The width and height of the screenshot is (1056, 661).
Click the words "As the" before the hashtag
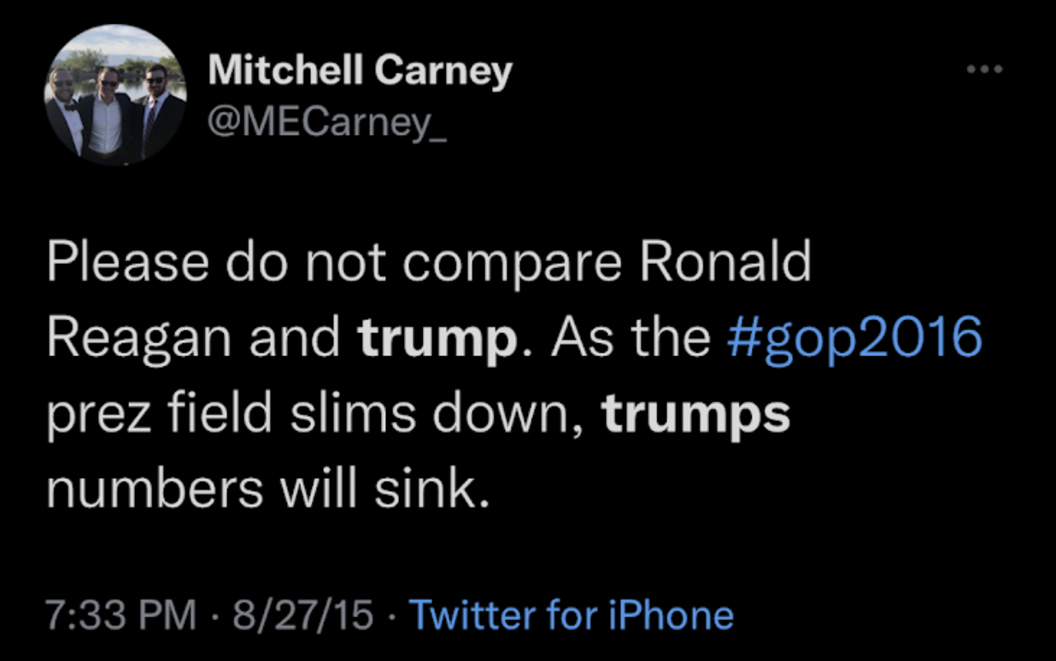(x=630, y=338)
